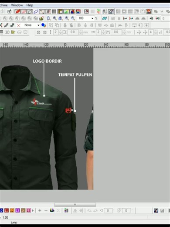Toggle the bitmap picture display icon
This screenshot has width=170, height=227.
(x=66, y=11)
